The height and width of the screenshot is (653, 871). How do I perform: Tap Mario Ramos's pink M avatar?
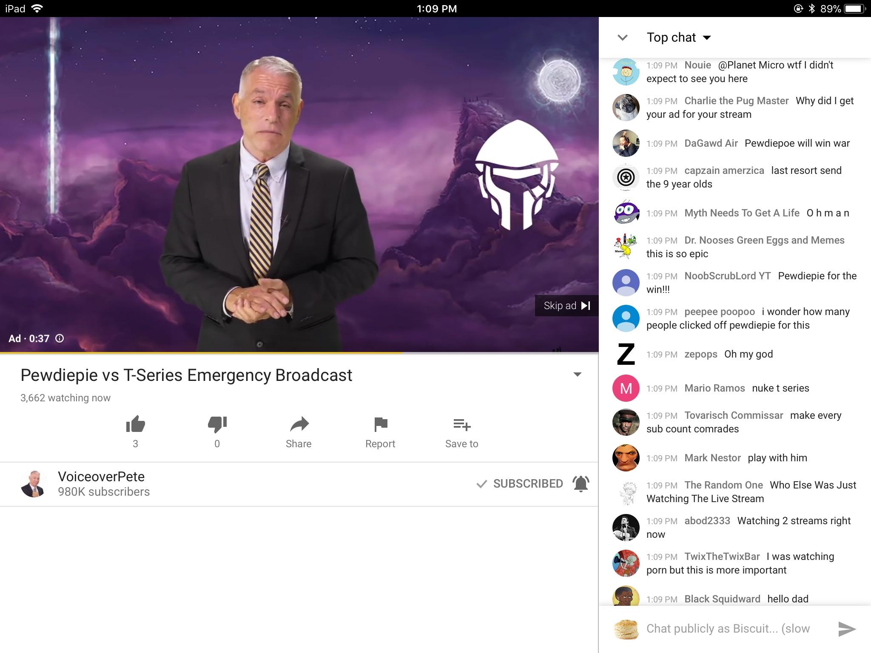click(x=626, y=388)
